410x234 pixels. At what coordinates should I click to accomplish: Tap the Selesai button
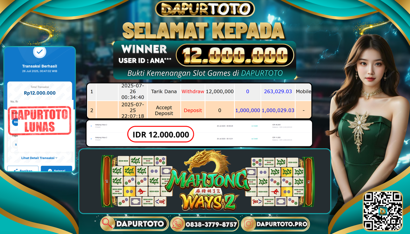pos(56,170)
